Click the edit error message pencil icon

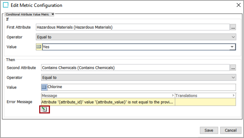click(x=44, y=109)
